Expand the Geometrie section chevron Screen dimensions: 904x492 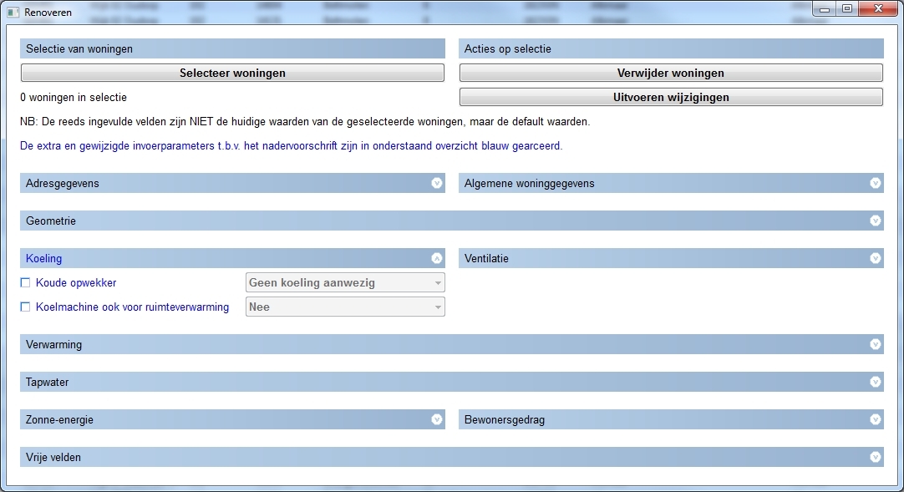tap(875, 221)
